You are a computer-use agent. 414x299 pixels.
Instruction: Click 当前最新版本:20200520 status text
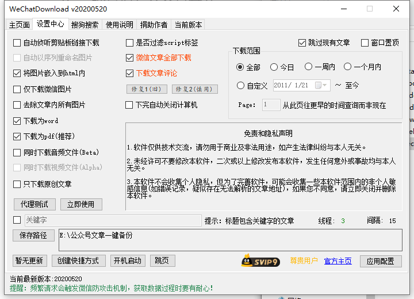click(45, 279)
